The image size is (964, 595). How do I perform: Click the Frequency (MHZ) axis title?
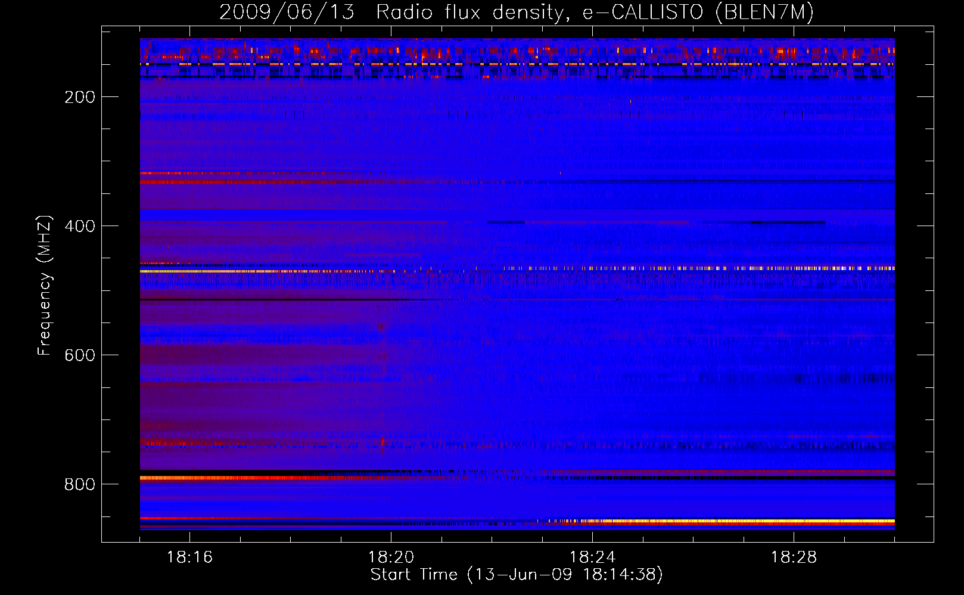(x=45, y=285)
